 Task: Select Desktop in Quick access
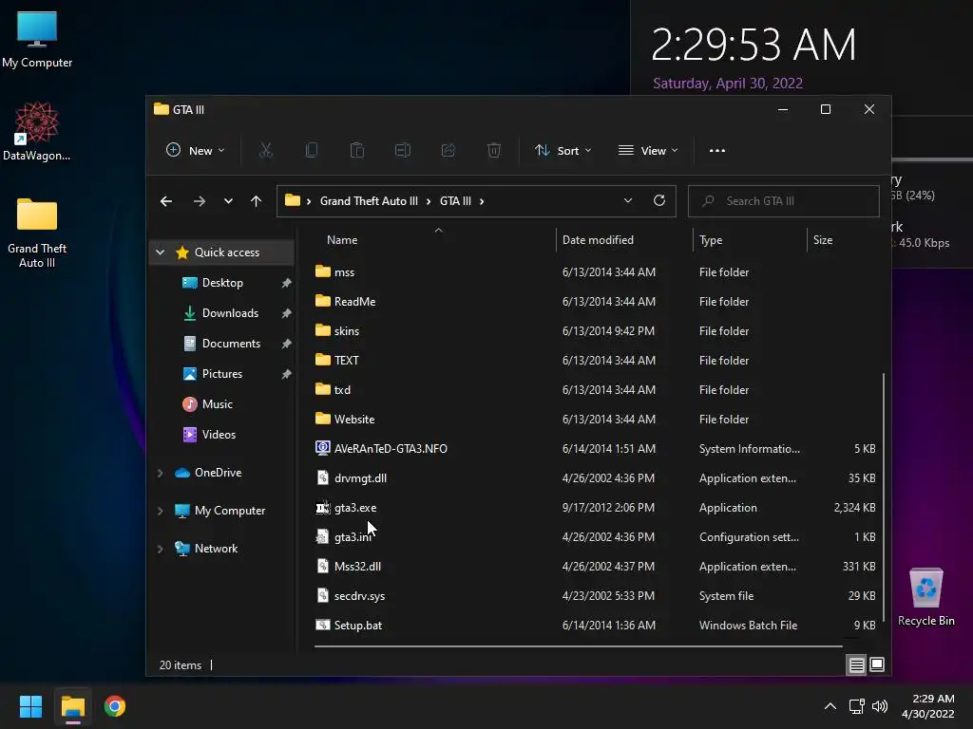(x=222, y=283)
